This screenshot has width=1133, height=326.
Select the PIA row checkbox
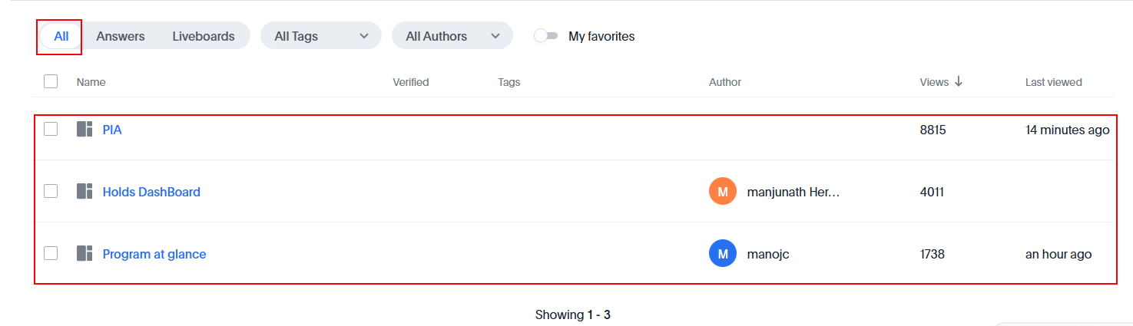point(51,130)
